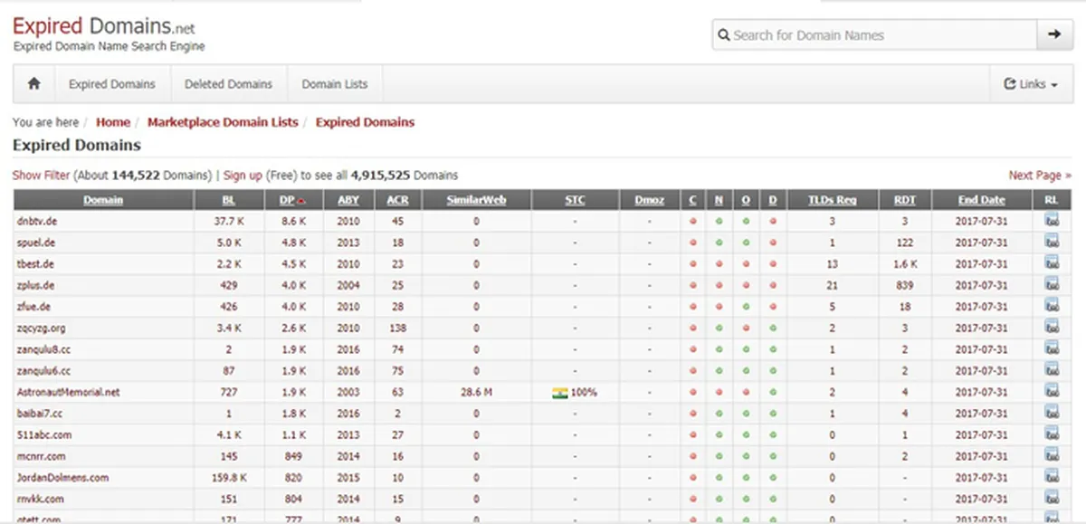Sort table by ABY column
1086x524 pixels.
[348, 200]
